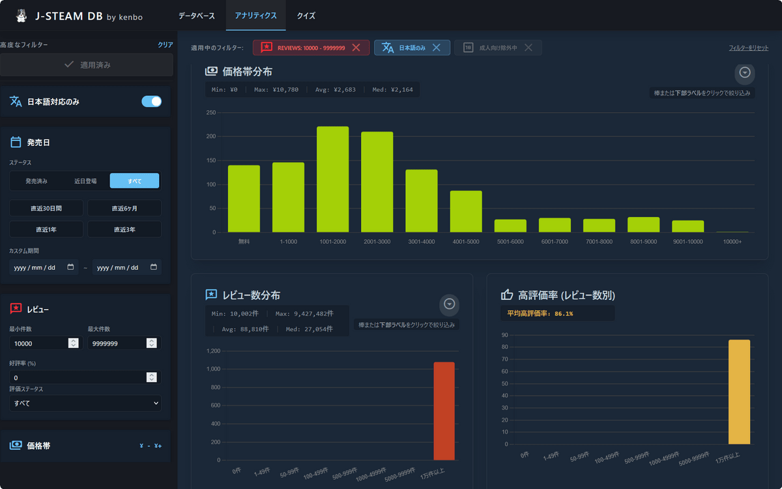Image resolution: width=782 pixels, height=489 pixels.
Task: Click the calendar icon in end date field
Action: tap(154, 267)
